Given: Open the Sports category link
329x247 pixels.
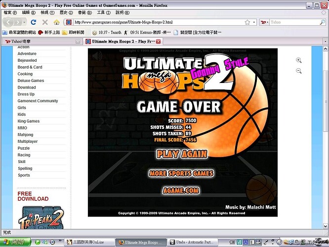Looking at the screenshot, I should (x=24, y=175).
